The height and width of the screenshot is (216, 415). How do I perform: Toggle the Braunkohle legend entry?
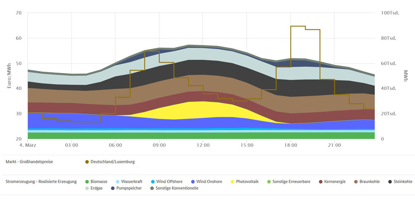coord(367,181)
